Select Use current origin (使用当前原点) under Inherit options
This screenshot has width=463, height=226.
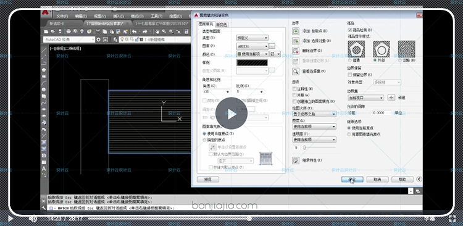pos(349,128)
